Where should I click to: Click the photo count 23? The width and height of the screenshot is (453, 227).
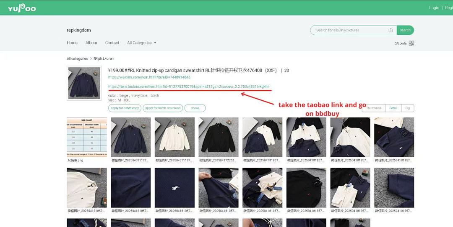[x=286, y=70]
